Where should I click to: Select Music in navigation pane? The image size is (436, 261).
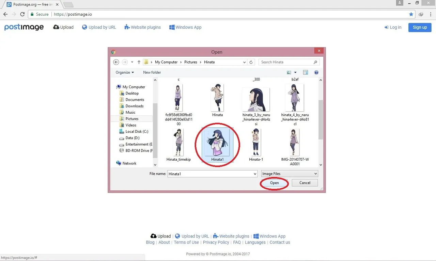tap(130, 112)
